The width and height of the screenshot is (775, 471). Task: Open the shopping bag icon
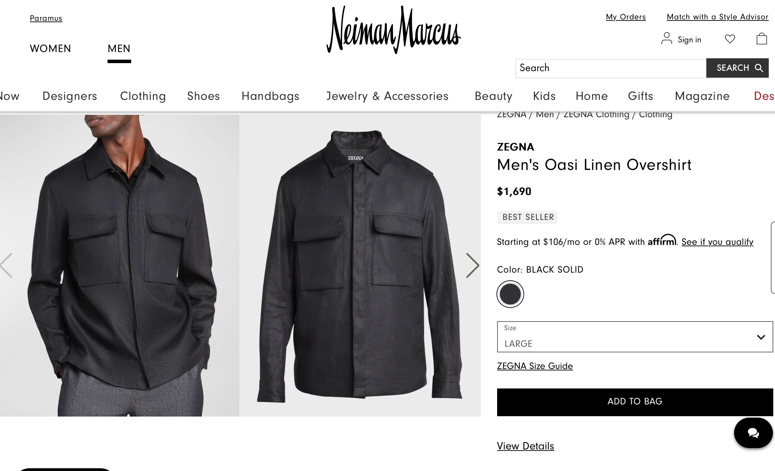[761, 39]
